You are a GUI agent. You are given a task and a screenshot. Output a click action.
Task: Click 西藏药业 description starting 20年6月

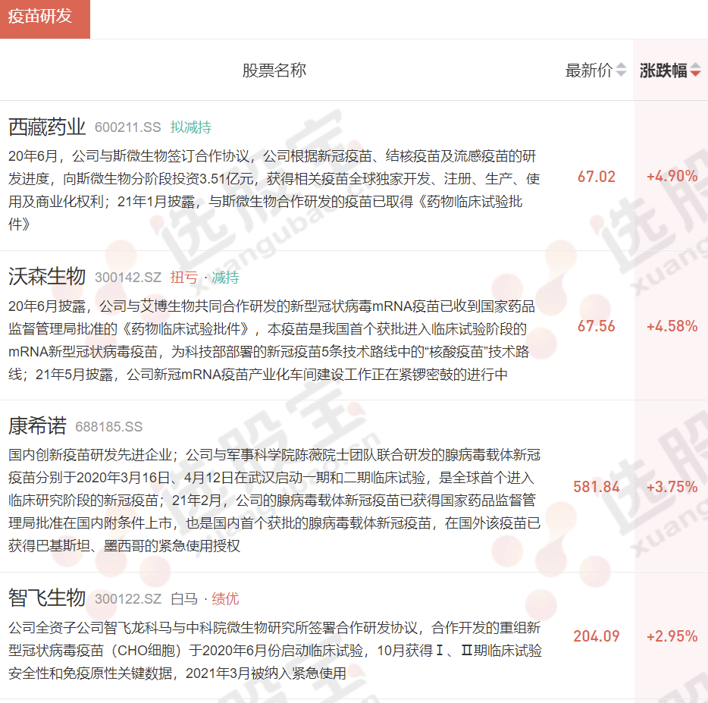pos(274,190)
